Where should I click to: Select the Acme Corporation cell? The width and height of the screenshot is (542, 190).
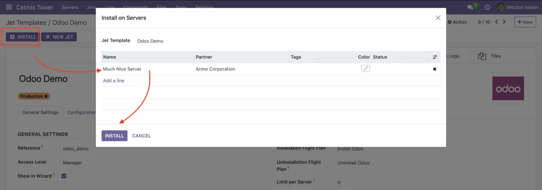(241, 69)
